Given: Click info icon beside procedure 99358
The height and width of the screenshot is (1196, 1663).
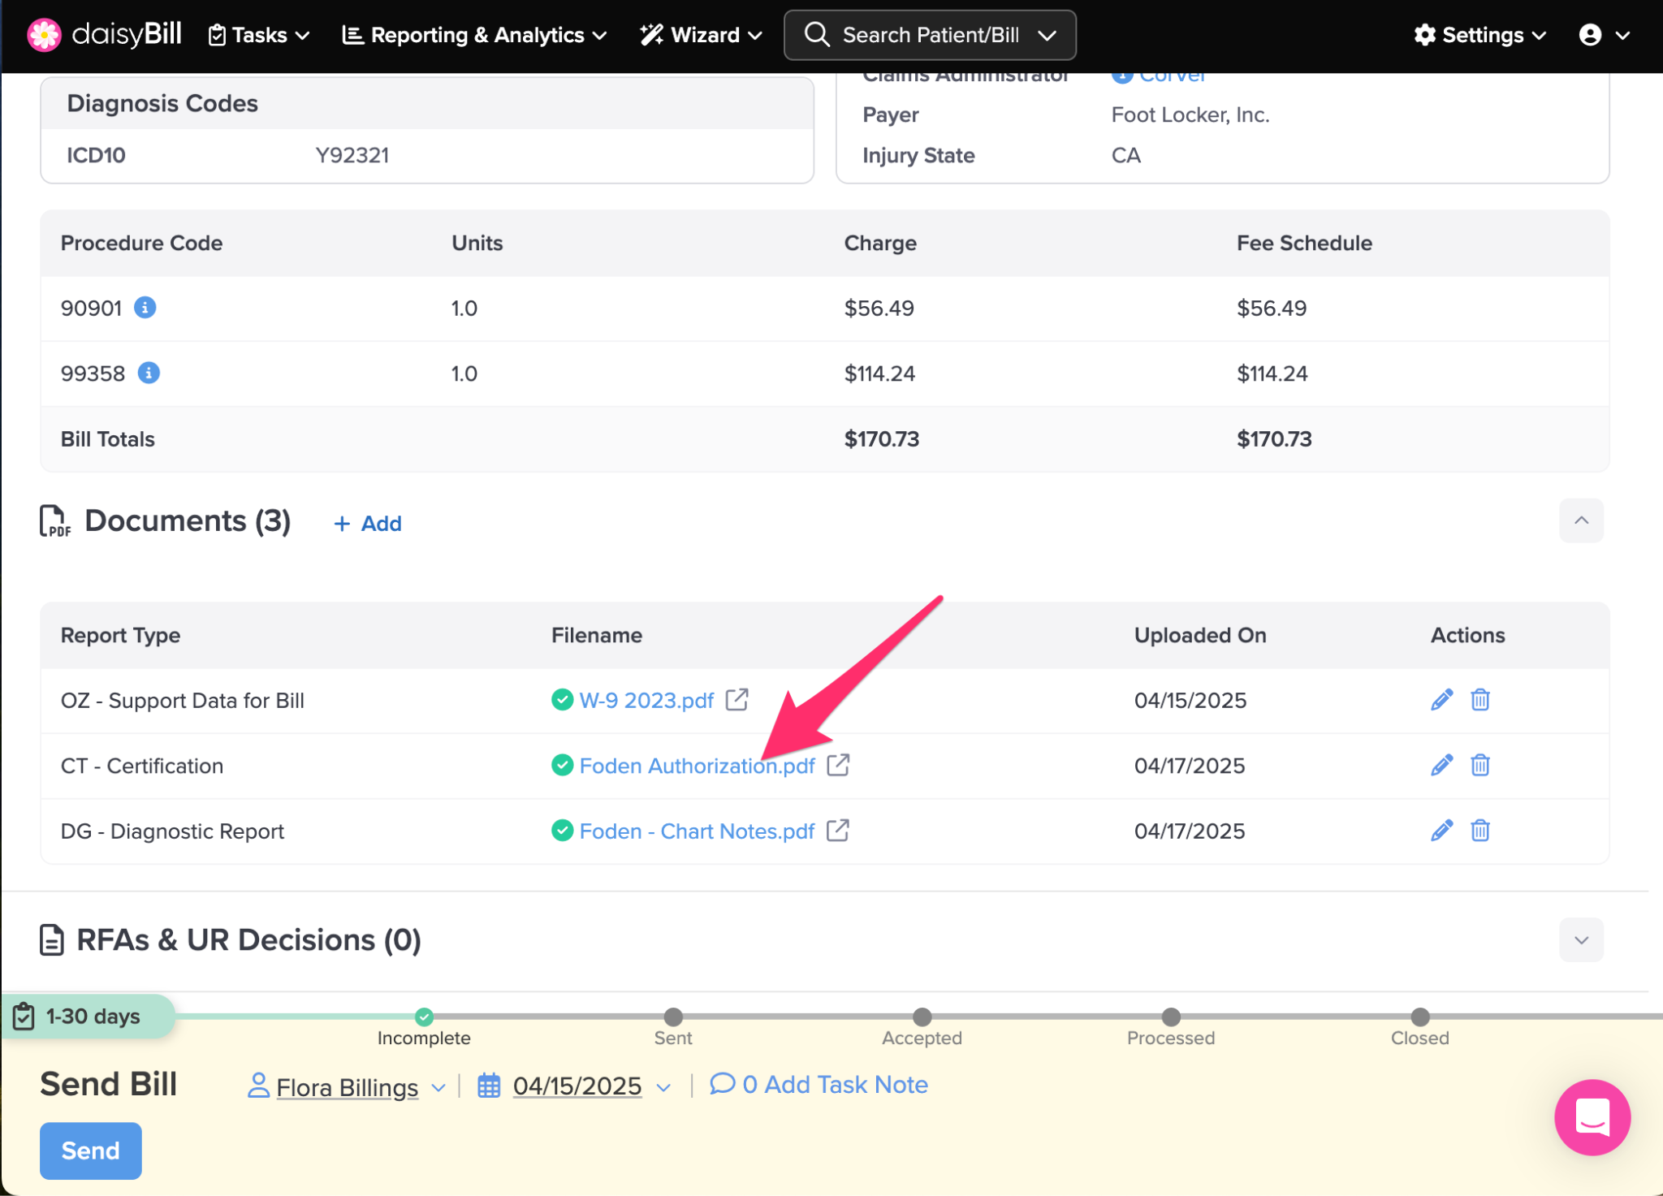Looking at the screenshot, I should [x=148, y=373].
